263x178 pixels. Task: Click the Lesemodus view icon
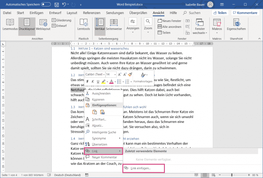pos(9,23)
